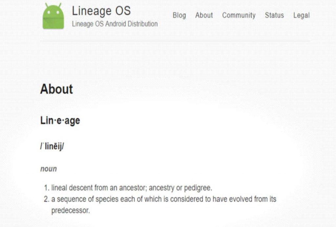
Task: Open the Blog navigation link
Action: pos(179,15)
